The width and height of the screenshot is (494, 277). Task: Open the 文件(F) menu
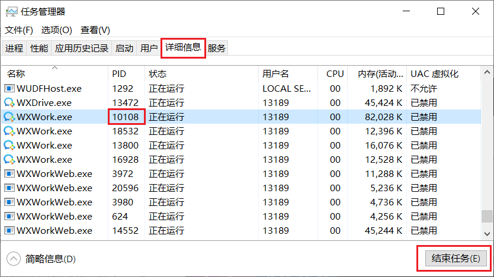click(x=19, y=30)
